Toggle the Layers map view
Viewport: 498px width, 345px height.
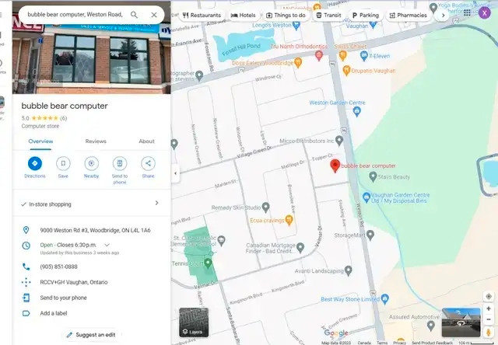[x=193, y=322]
